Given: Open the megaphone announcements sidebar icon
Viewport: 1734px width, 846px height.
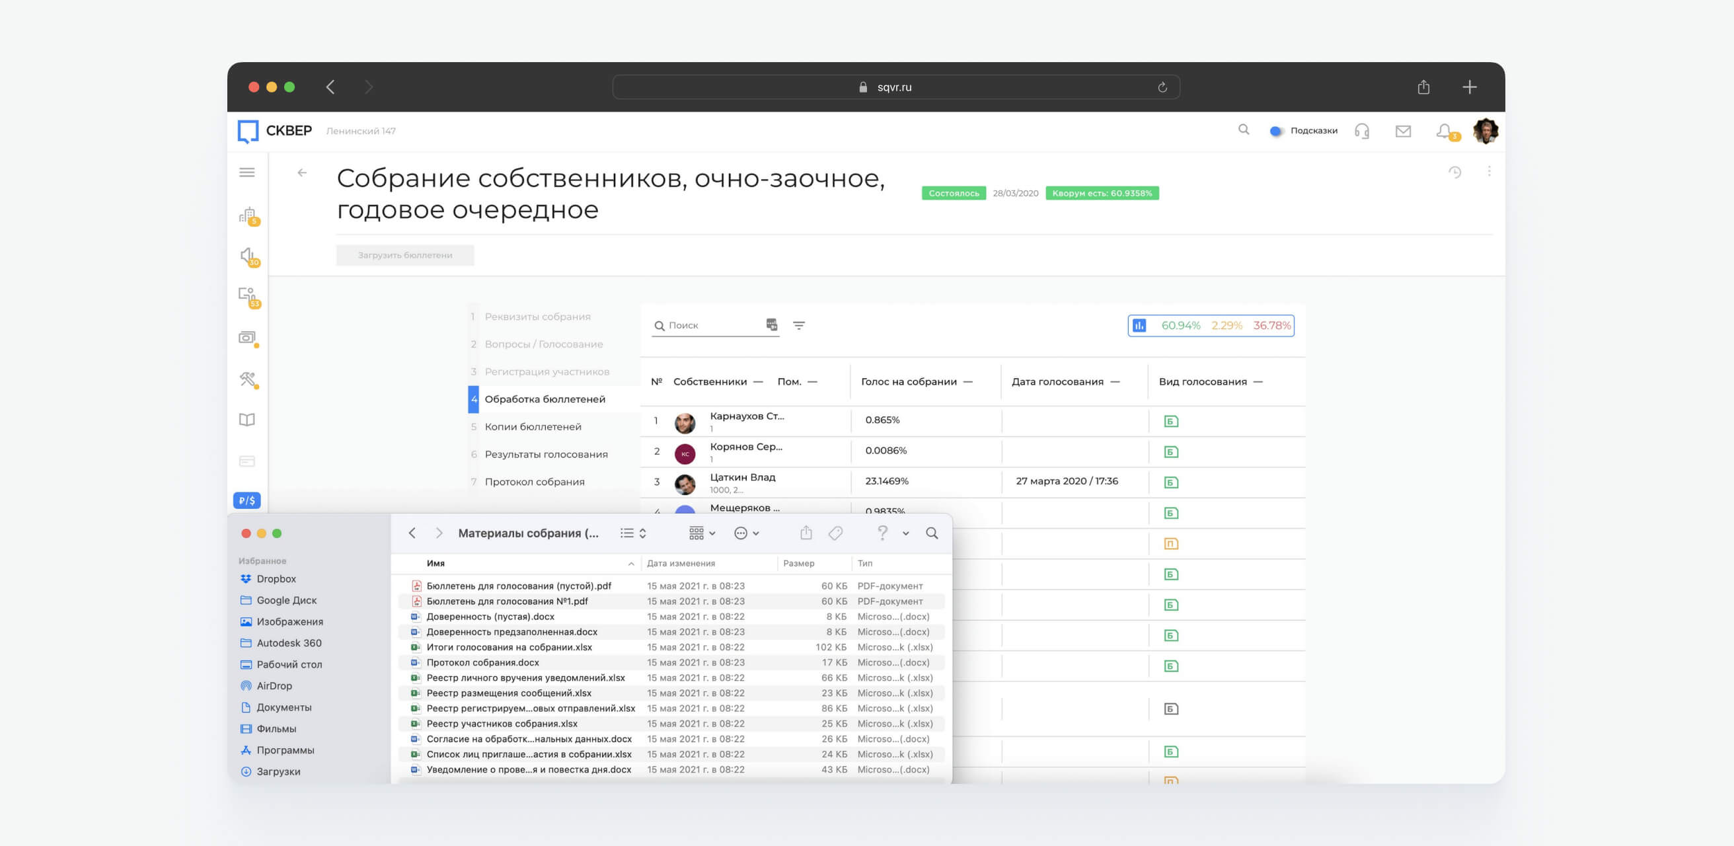Looking at the screenshot, I should [x=248, y=256].
